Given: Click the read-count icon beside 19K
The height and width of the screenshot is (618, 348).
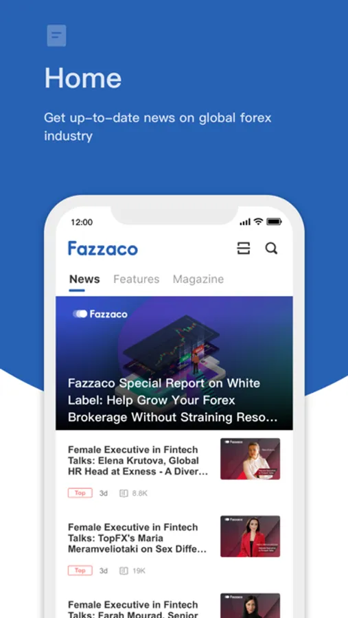Looking at the screenshot, I should (124, 571).
